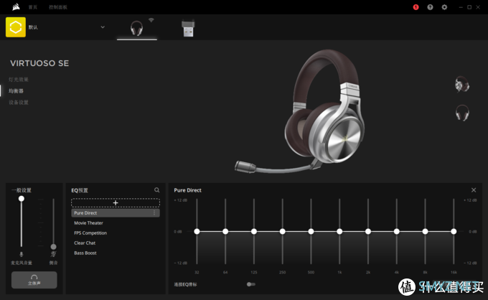Select the front headset view thumbnail
The height and width of the screenshot is (300, 488).
pyautogui.click(x=462, y=113)
